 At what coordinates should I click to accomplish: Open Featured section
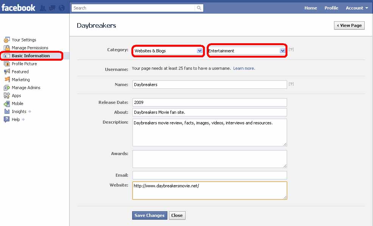click(20, 72)
